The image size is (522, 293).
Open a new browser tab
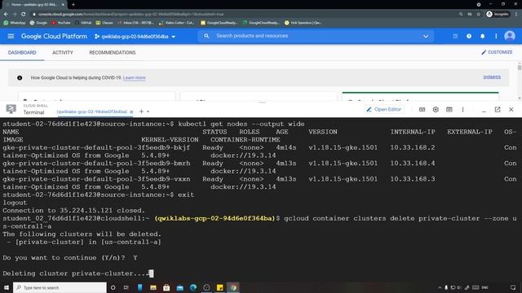[x=73, y=5]
